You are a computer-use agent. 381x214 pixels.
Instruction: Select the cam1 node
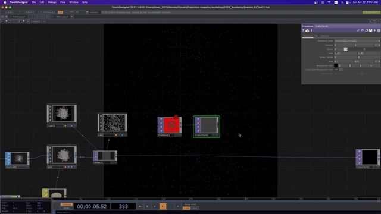113,125
